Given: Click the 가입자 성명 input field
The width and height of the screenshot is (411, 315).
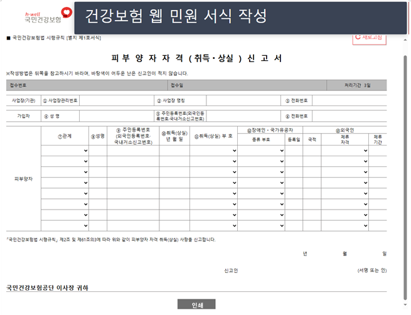Looking at the screenshot, I should (x=117, y=116).
